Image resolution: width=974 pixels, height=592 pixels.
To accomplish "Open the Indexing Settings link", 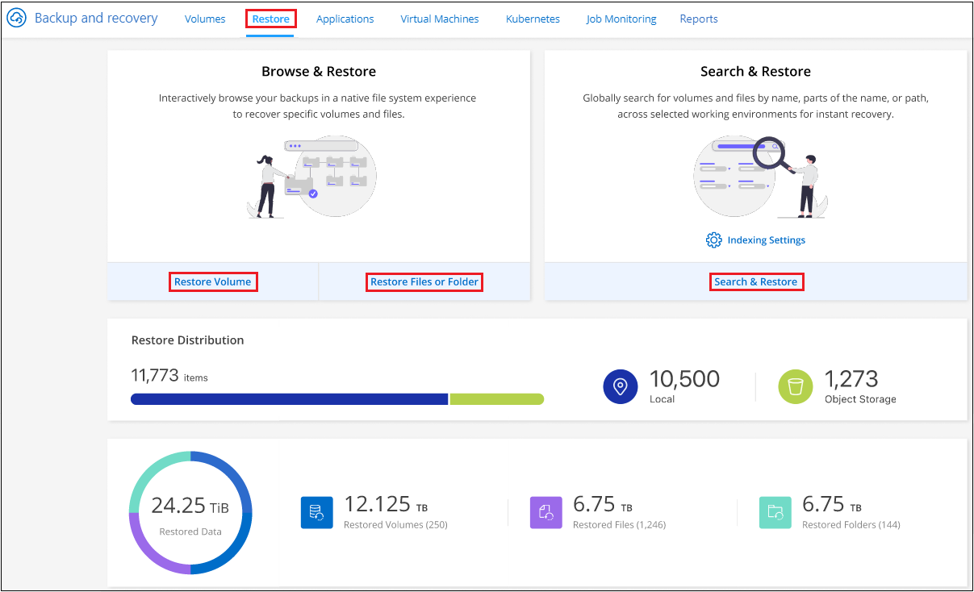I will click(x=766, y=240).
